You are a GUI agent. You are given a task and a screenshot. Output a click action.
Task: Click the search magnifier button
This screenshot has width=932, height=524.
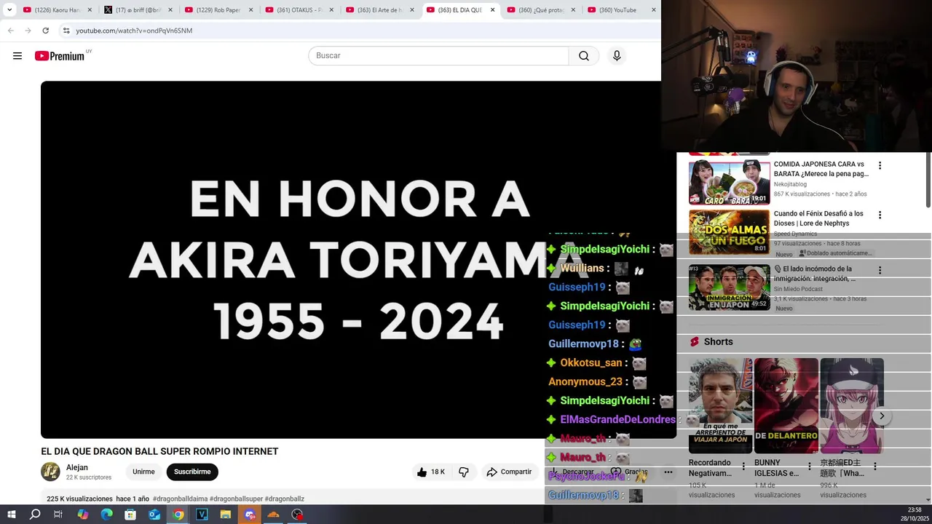(x=584, y=56)
